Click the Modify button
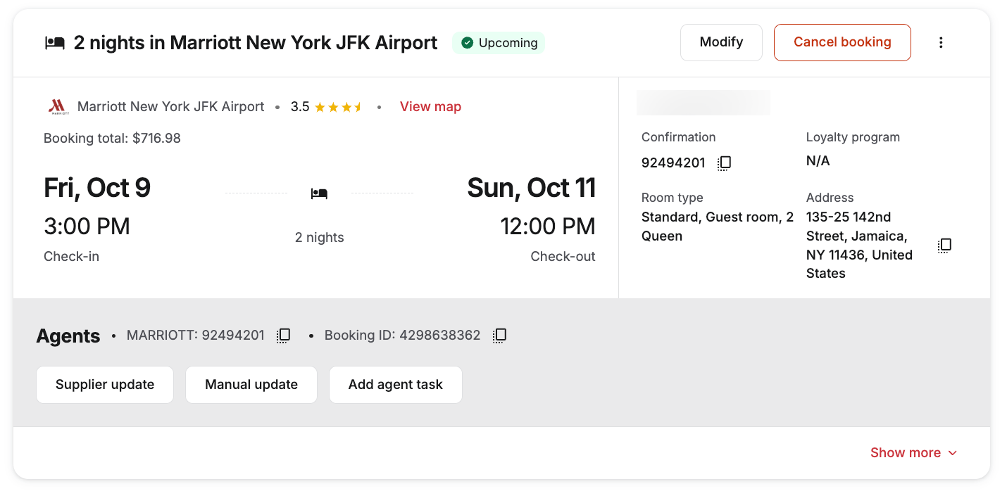Screen dimensions: 1007x491 click(721, 42)
